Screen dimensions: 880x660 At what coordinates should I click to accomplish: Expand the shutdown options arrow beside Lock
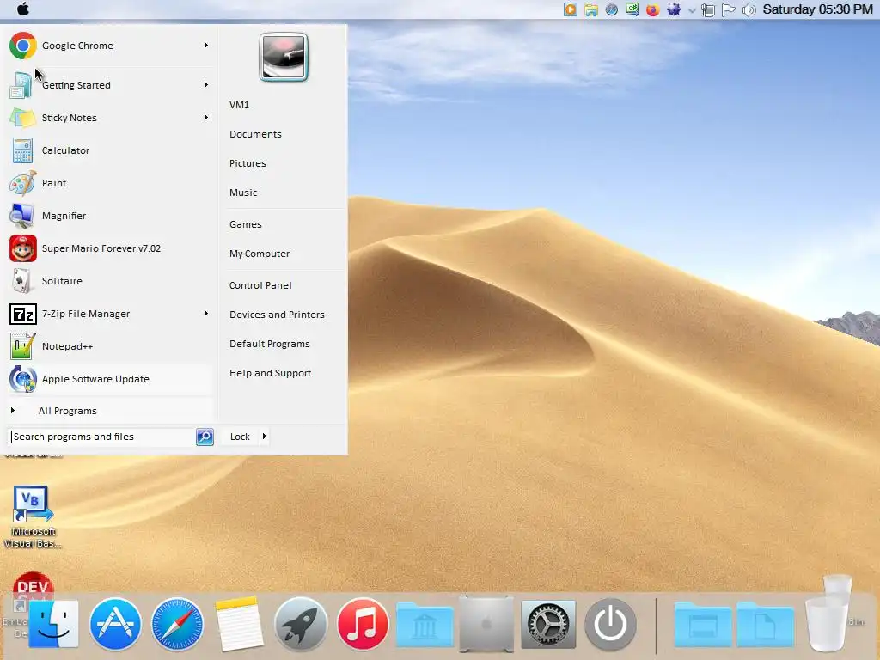click(265, 436)
